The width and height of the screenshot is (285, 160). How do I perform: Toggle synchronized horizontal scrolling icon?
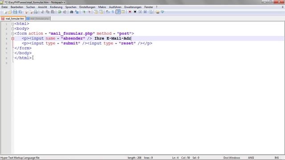[101, 12]
